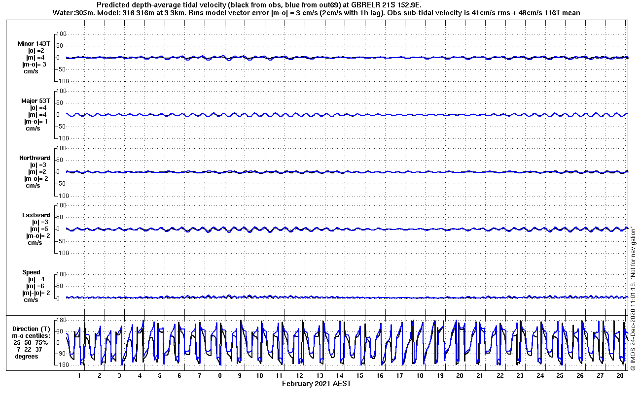Click day label '15' on the date axis
The width and height of the screenshot is (641, 394).
pyautogui.click(x=360, y=376)
